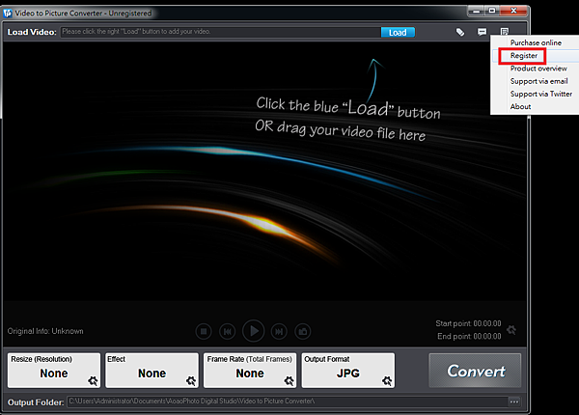Screen dimensions: 579x415
Task: Open start/end point settings gear
Action: [511, 330]
